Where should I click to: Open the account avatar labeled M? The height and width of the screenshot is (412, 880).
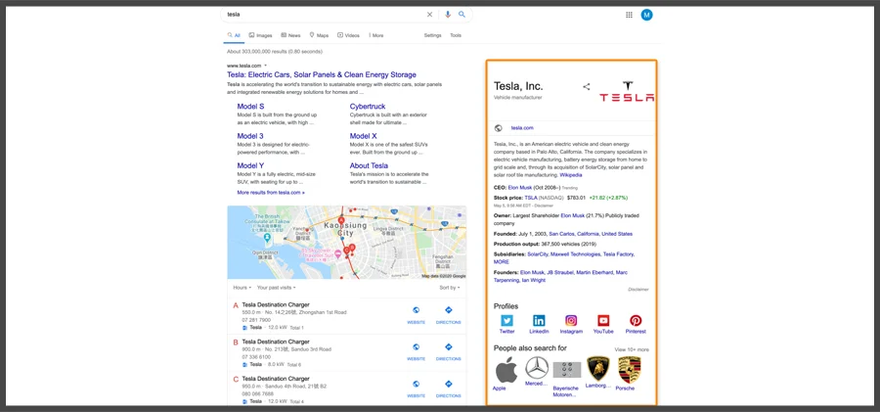(646, 15)
